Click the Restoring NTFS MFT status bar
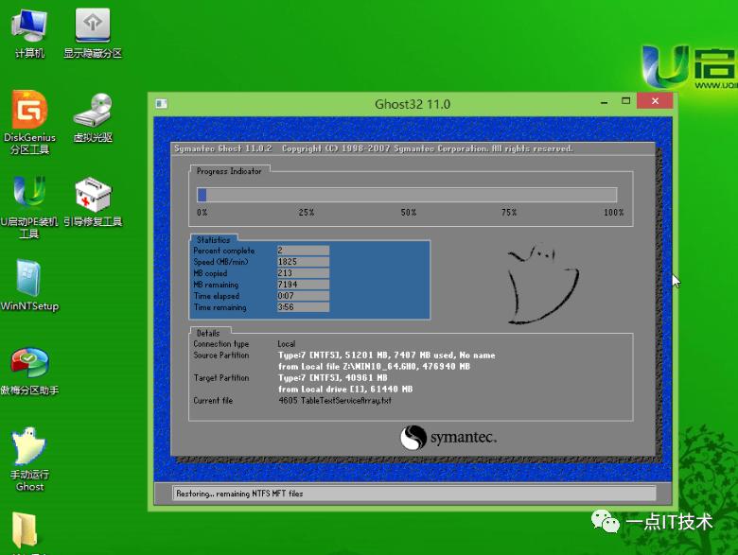 [414, 493]
